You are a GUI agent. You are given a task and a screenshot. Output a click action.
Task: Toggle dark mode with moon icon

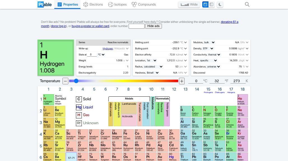[220, 4]
